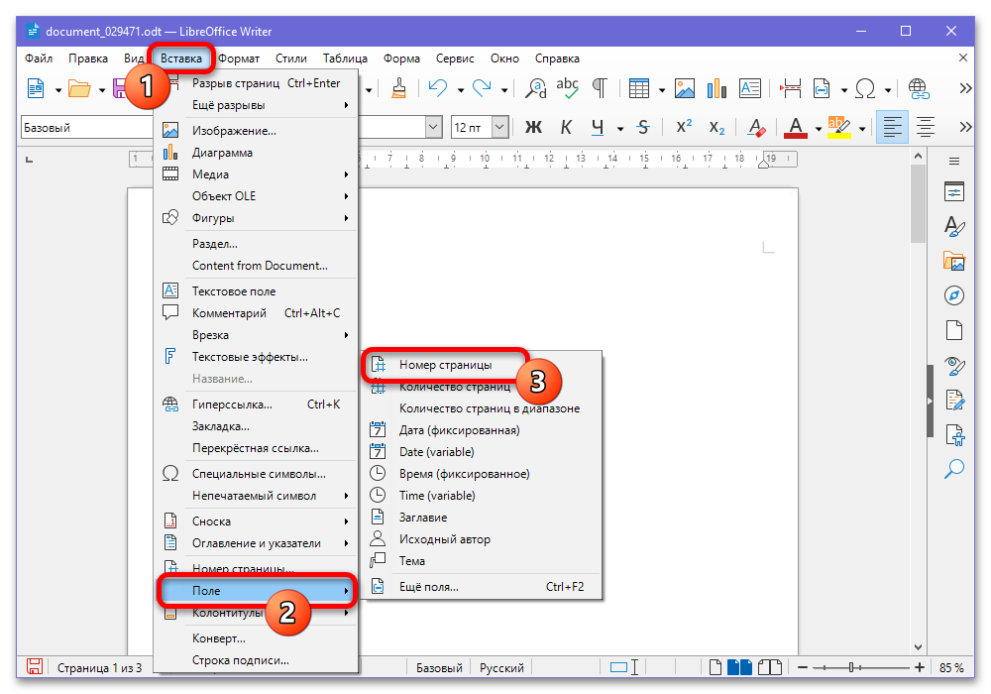Open the Find magnifier in the sidebar
991x694 pixels.
click(x=953, y=469)
